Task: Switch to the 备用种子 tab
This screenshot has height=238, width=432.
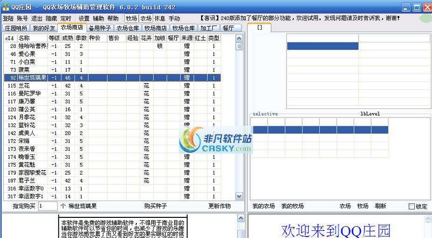Action: (100, 28)
